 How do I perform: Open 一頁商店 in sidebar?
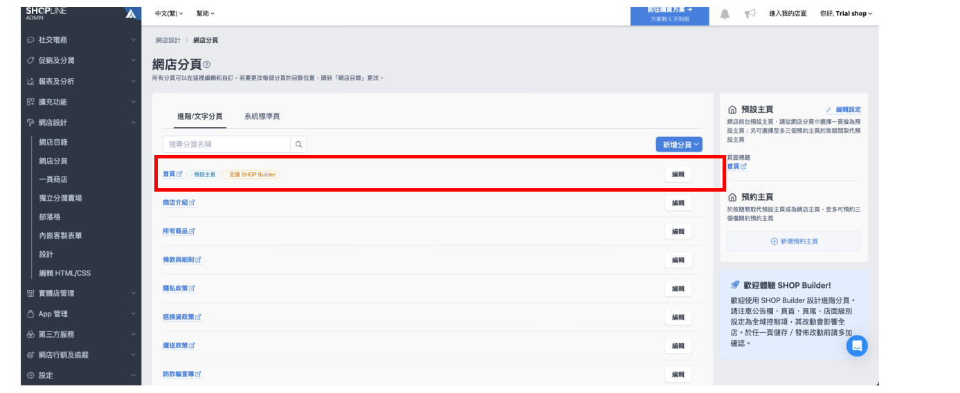tap(53, 179)
